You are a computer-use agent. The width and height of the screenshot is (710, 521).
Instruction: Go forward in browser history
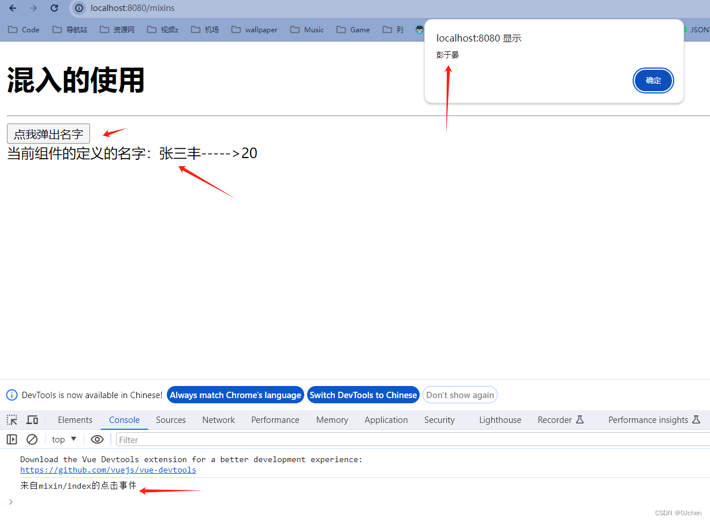(32, 8)
